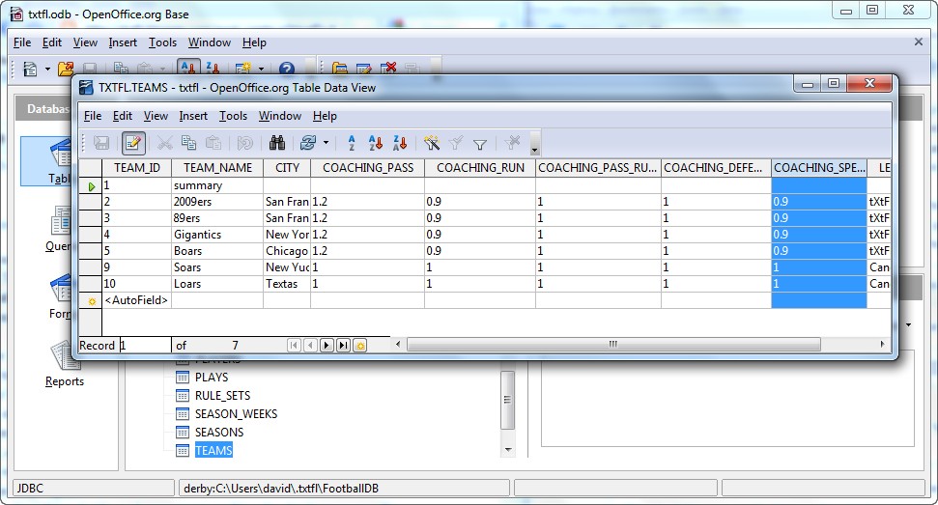This screenshot has width=938, height=505.
Task: Click scroll-down arrow of the tables list
Action: click(508, 450)
